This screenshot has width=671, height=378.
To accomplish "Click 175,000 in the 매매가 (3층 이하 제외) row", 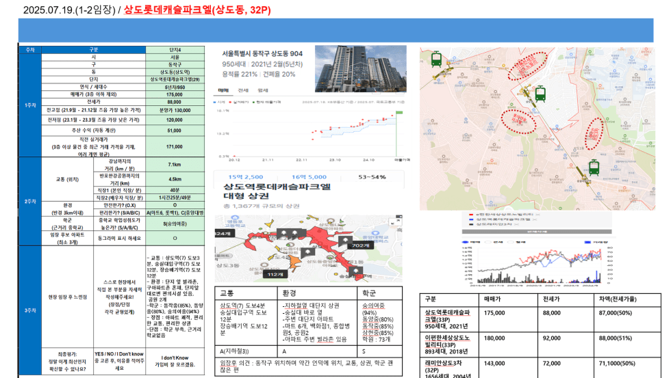I will coord(175,94).
